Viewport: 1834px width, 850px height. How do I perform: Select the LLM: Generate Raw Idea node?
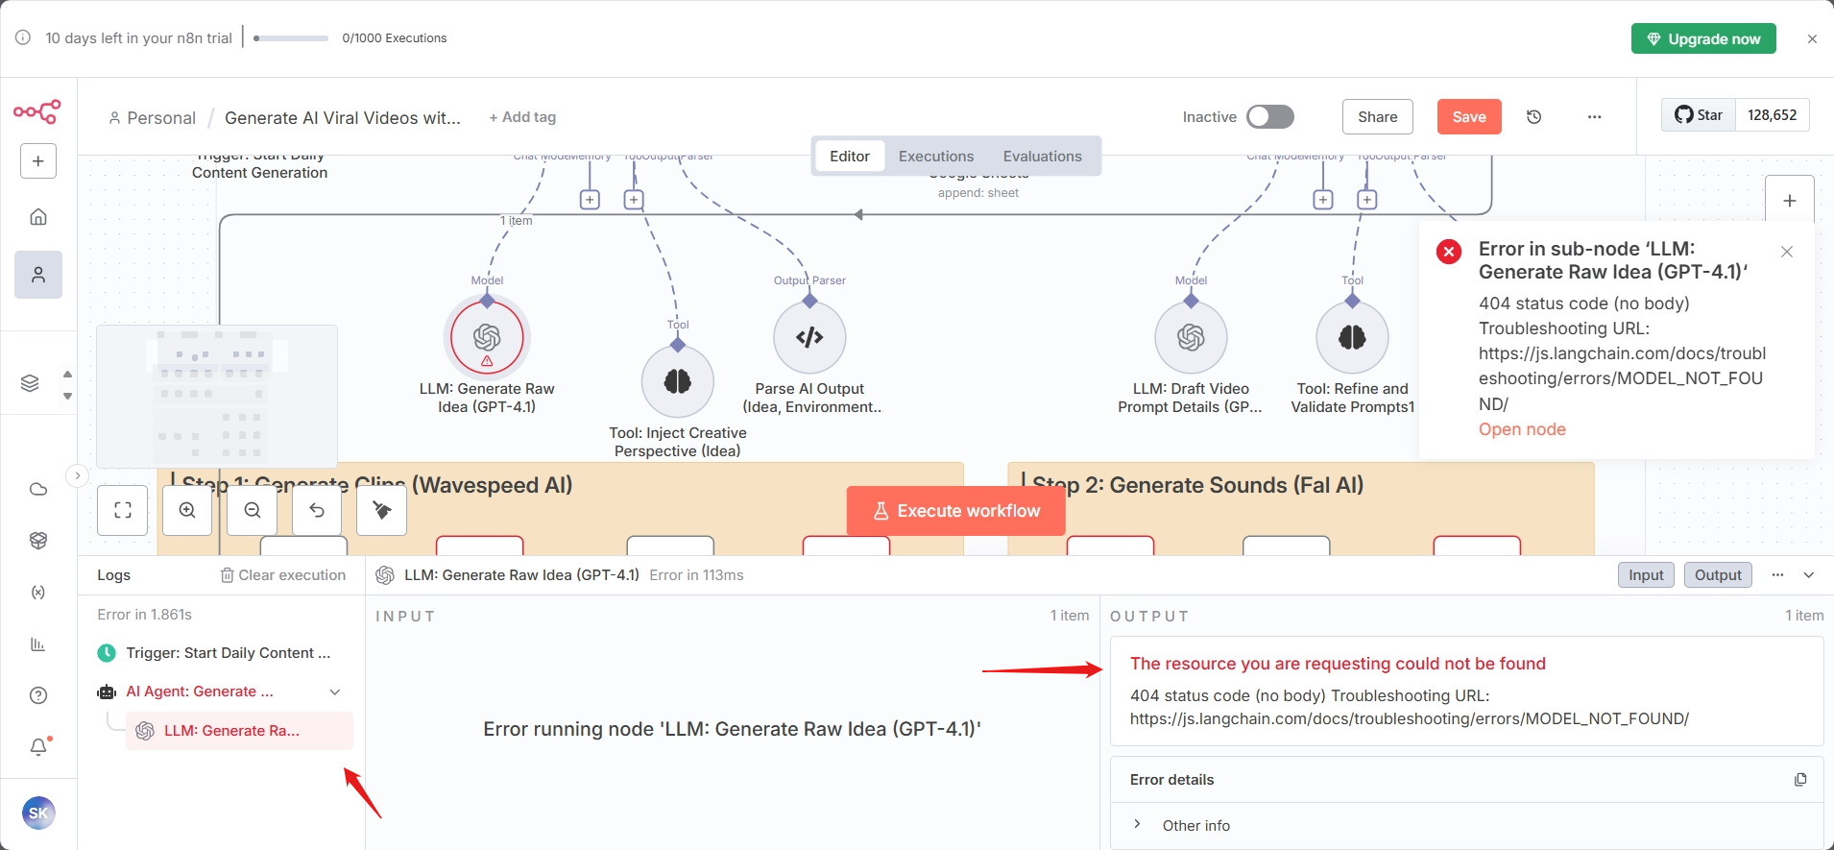click(487, 337)
